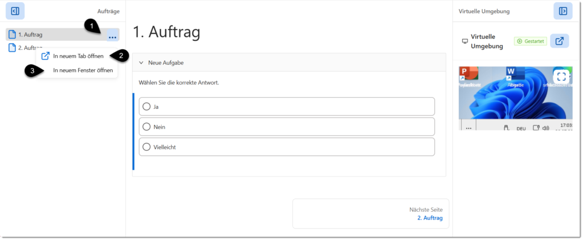Collapse the Virtuelle Umgebung panel icon
The image size is (583, 240).
pos(563,11)
